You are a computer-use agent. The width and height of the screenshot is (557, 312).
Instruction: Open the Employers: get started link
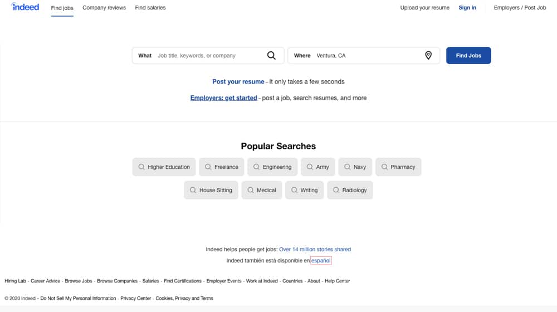pyautogui.click(x=223, y=97)
